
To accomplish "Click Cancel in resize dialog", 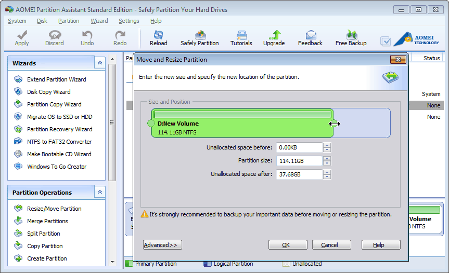I will pyautogui.click(x=331, y=245).
